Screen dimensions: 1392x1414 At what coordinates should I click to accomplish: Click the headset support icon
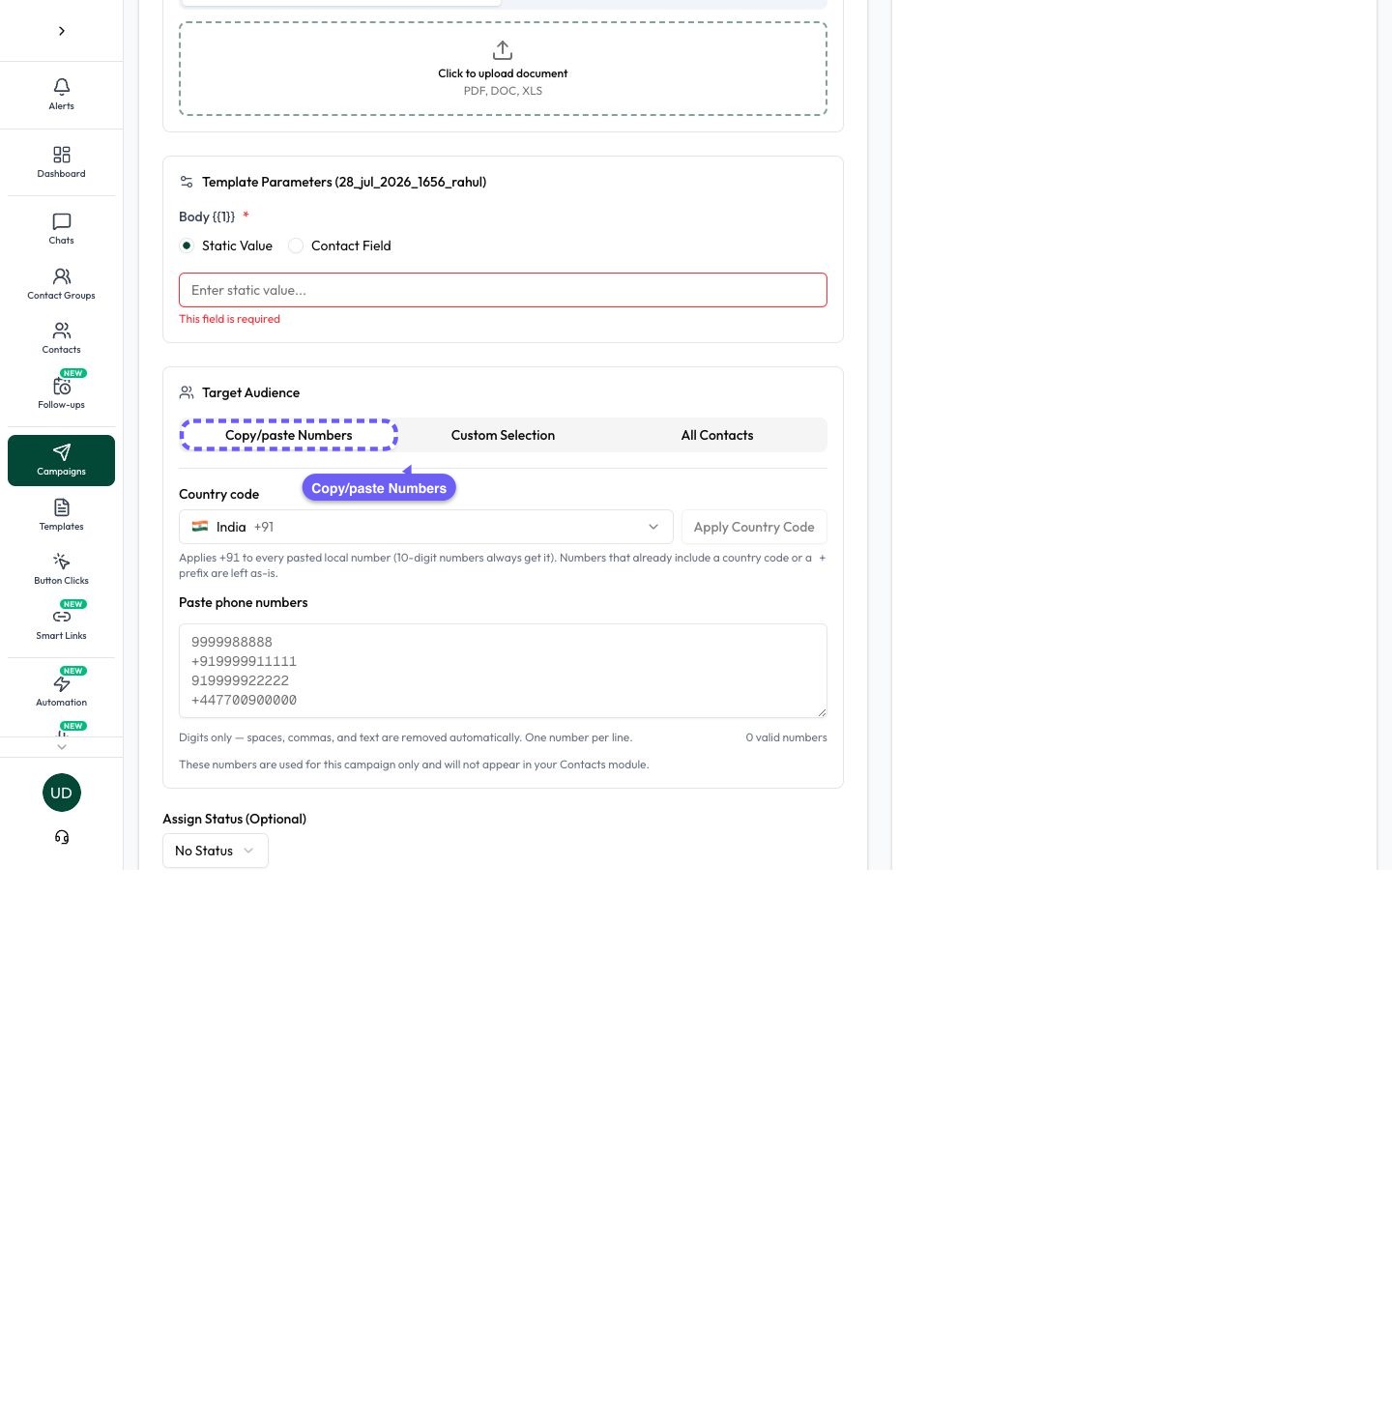[x=62, y=837]
